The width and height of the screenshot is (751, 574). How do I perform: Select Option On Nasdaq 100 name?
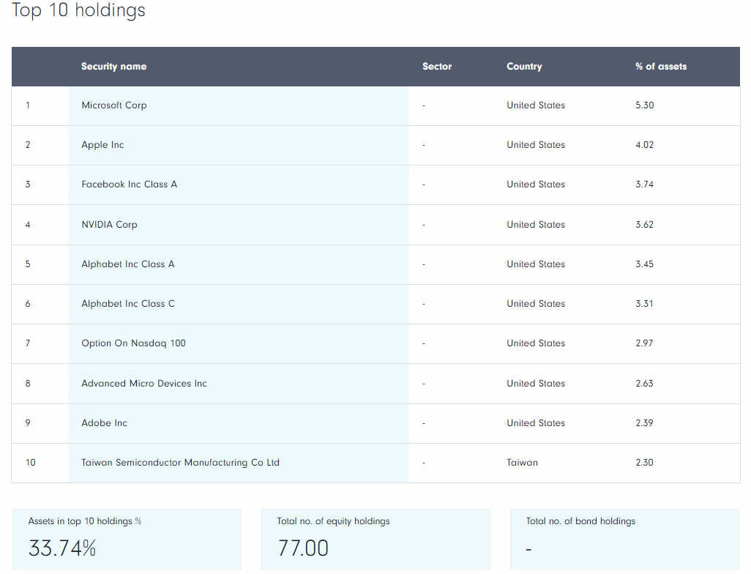pyautogui.click(x=133, y=343)
